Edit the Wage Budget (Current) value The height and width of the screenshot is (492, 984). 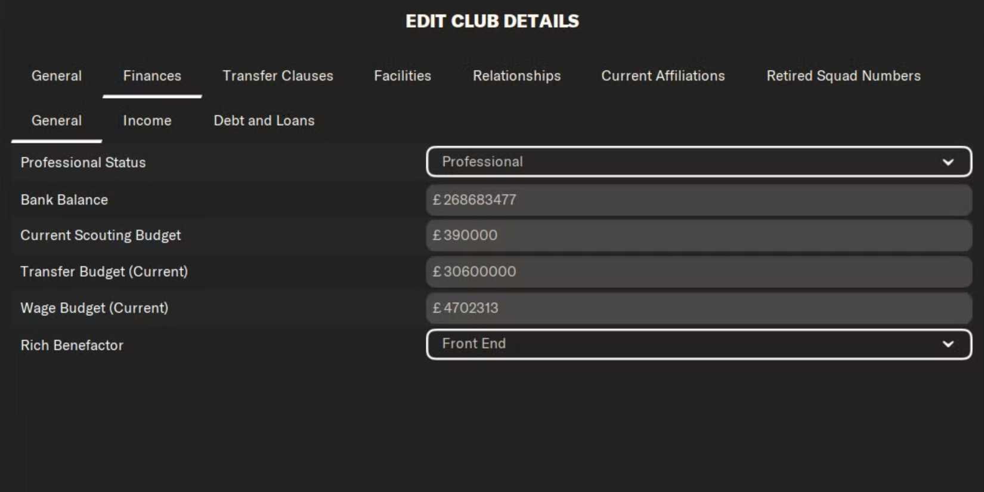698,308
